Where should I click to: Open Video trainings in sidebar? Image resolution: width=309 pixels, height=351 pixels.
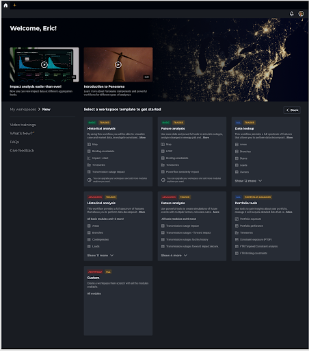pos(23,125)
